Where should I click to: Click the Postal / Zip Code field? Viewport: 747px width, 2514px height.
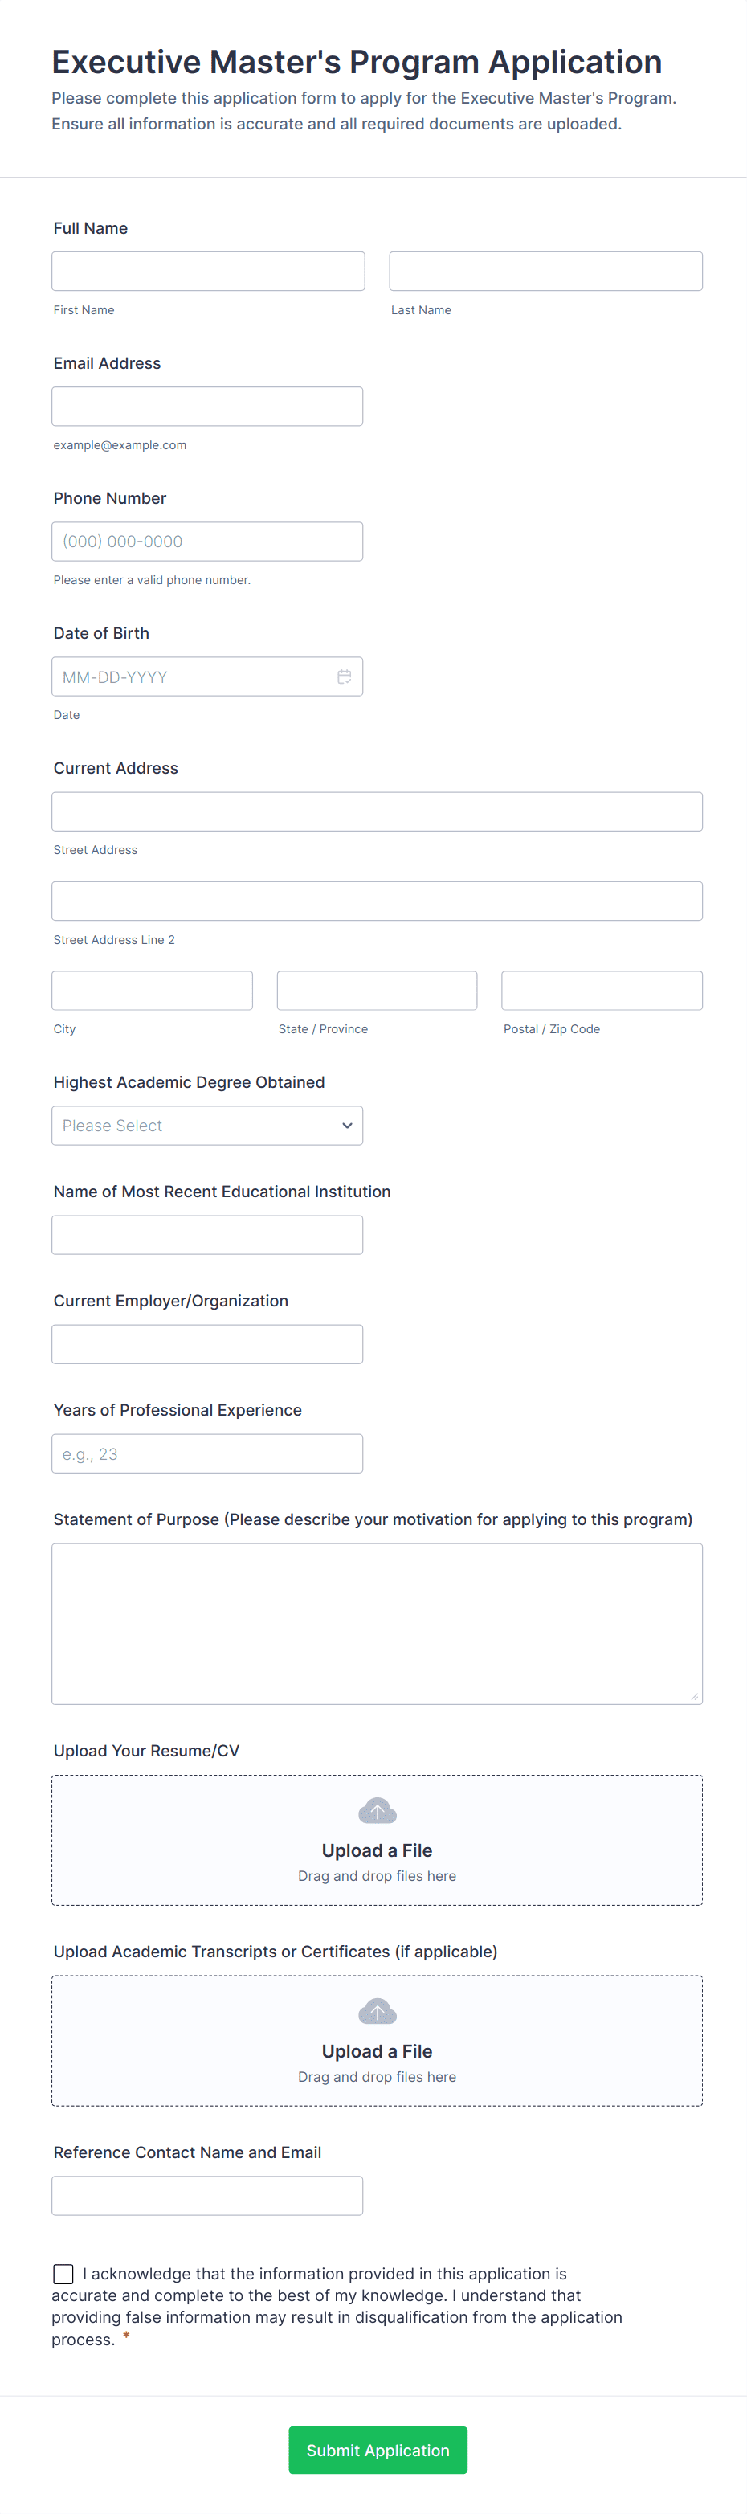[x=602, y=991]
